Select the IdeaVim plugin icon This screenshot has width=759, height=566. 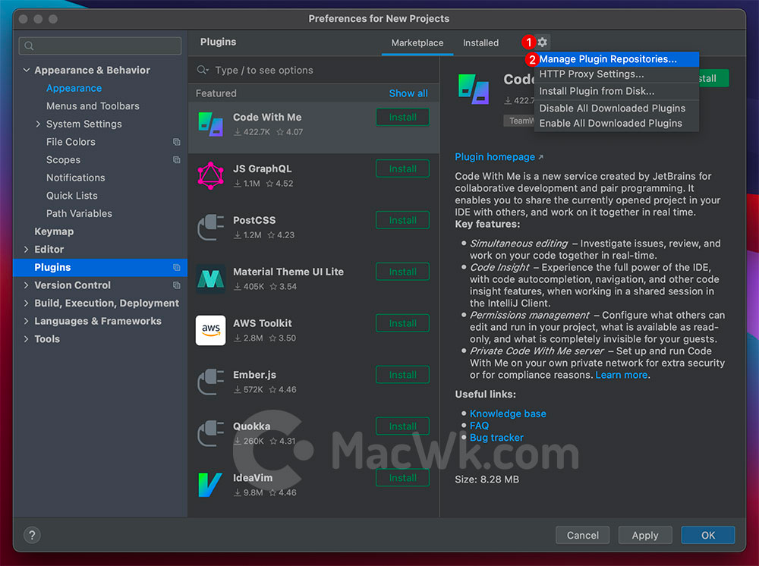pos(210,485)
